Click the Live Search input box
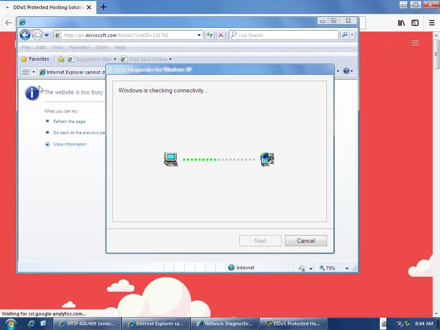The image size is (440, 330). pyautogui.click(x=284, y=35)
